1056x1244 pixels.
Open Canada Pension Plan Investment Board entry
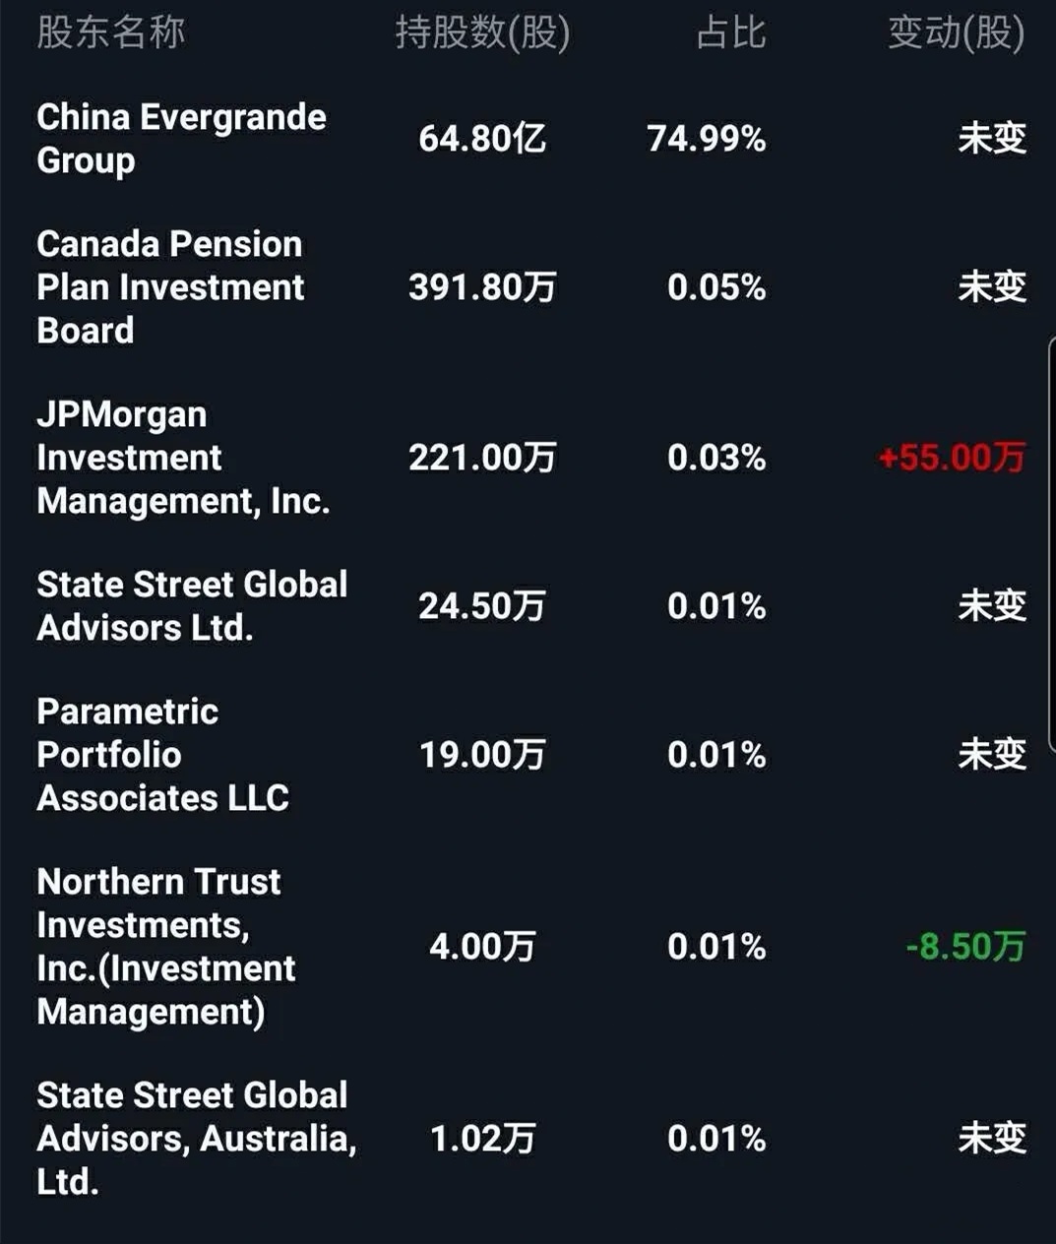[x=170, y=286]
